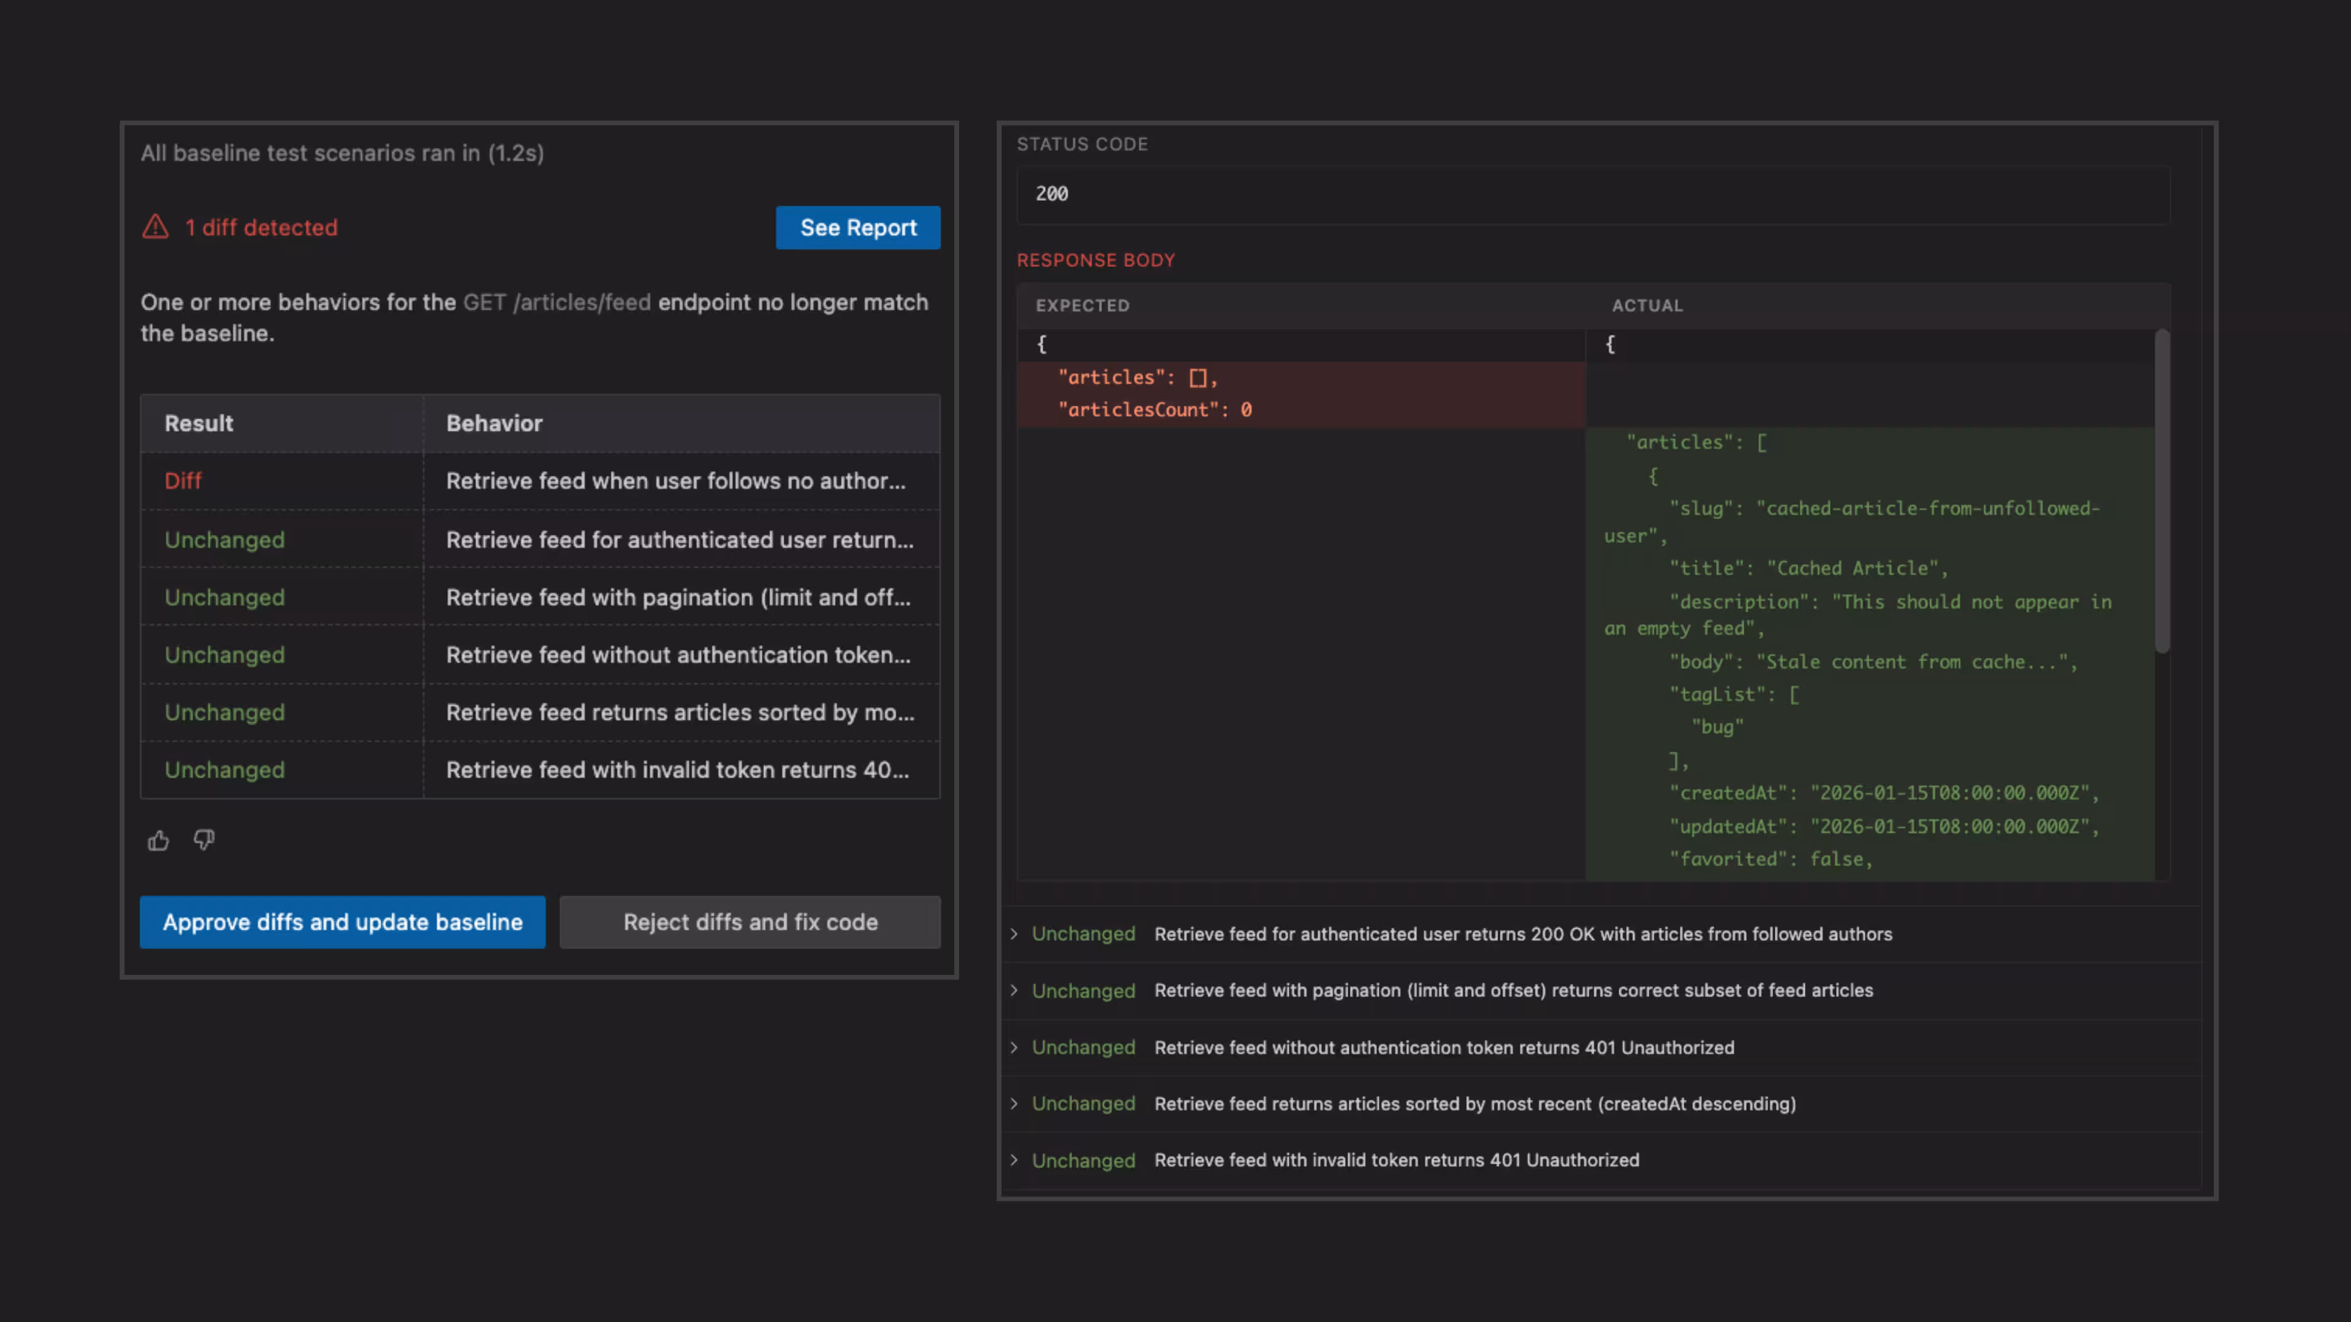The width and height of the screenshot is (2351, 1322).
Task: Select the pagination behavior table row
Action: [x=540, y=597]
